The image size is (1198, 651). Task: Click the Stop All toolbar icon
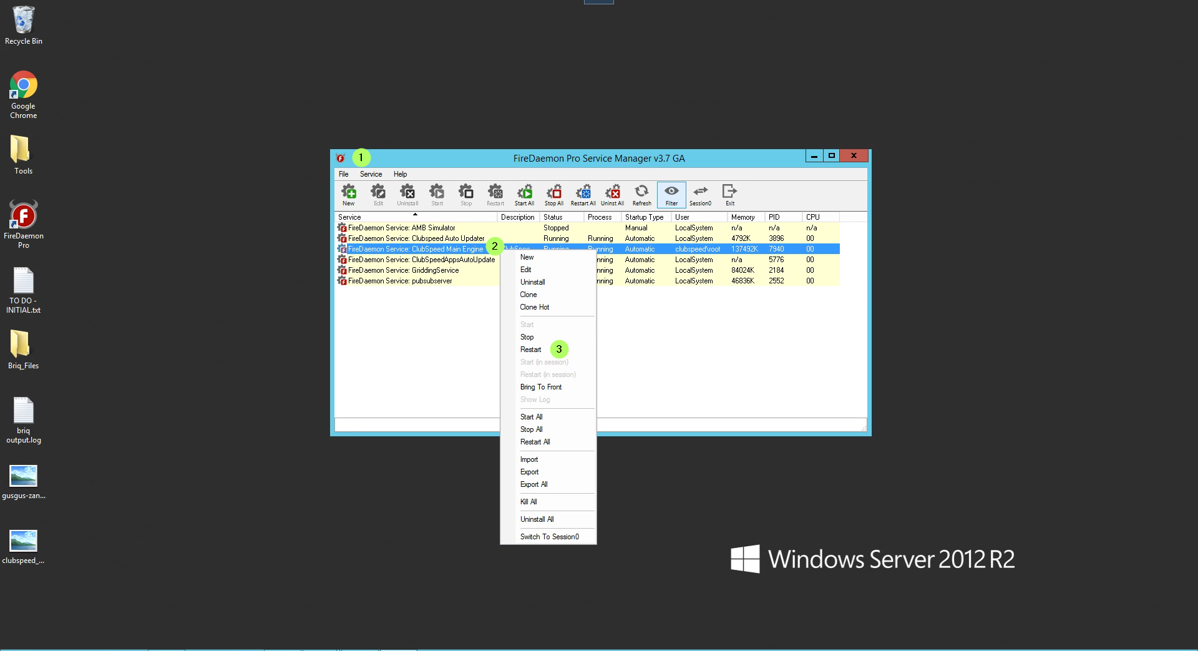tap(554, 195)
